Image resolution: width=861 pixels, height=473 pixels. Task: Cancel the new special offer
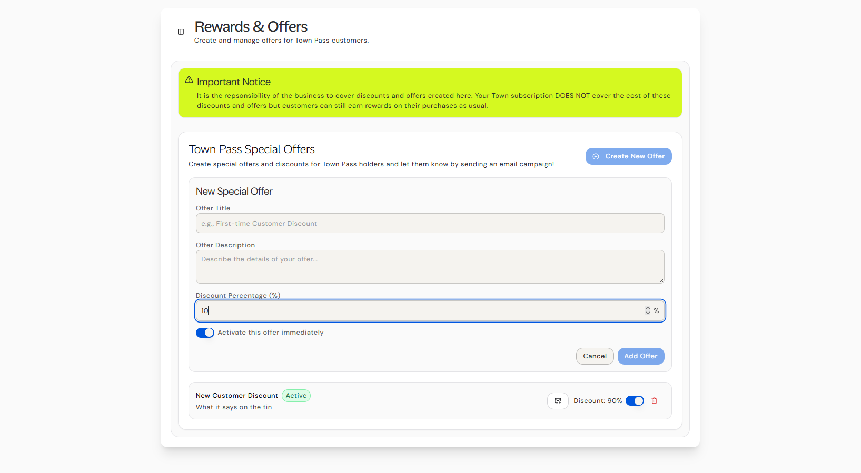595,356
